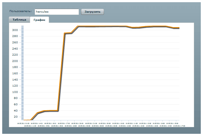The image size is (203, 136).
Task: Click the x-axis label ending 01:03
Action: (23, 123)
